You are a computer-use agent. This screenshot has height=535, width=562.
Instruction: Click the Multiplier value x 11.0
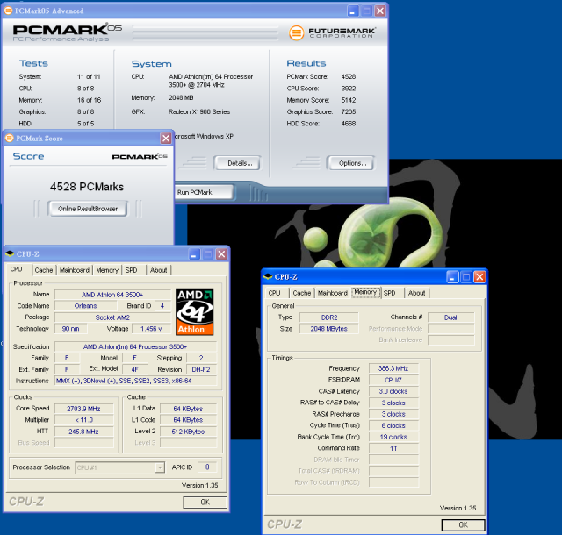point(84,420)
